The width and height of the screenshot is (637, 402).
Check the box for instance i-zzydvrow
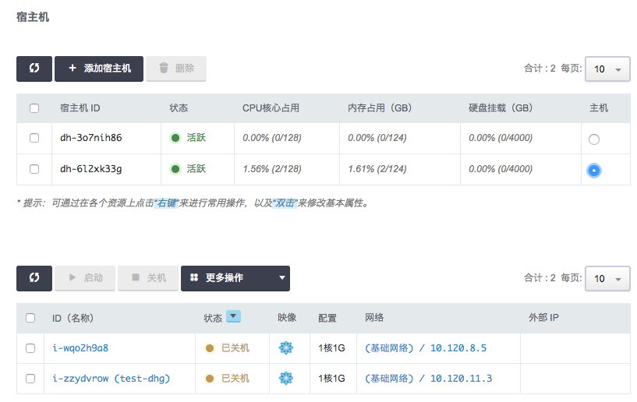tap(30, 379)
